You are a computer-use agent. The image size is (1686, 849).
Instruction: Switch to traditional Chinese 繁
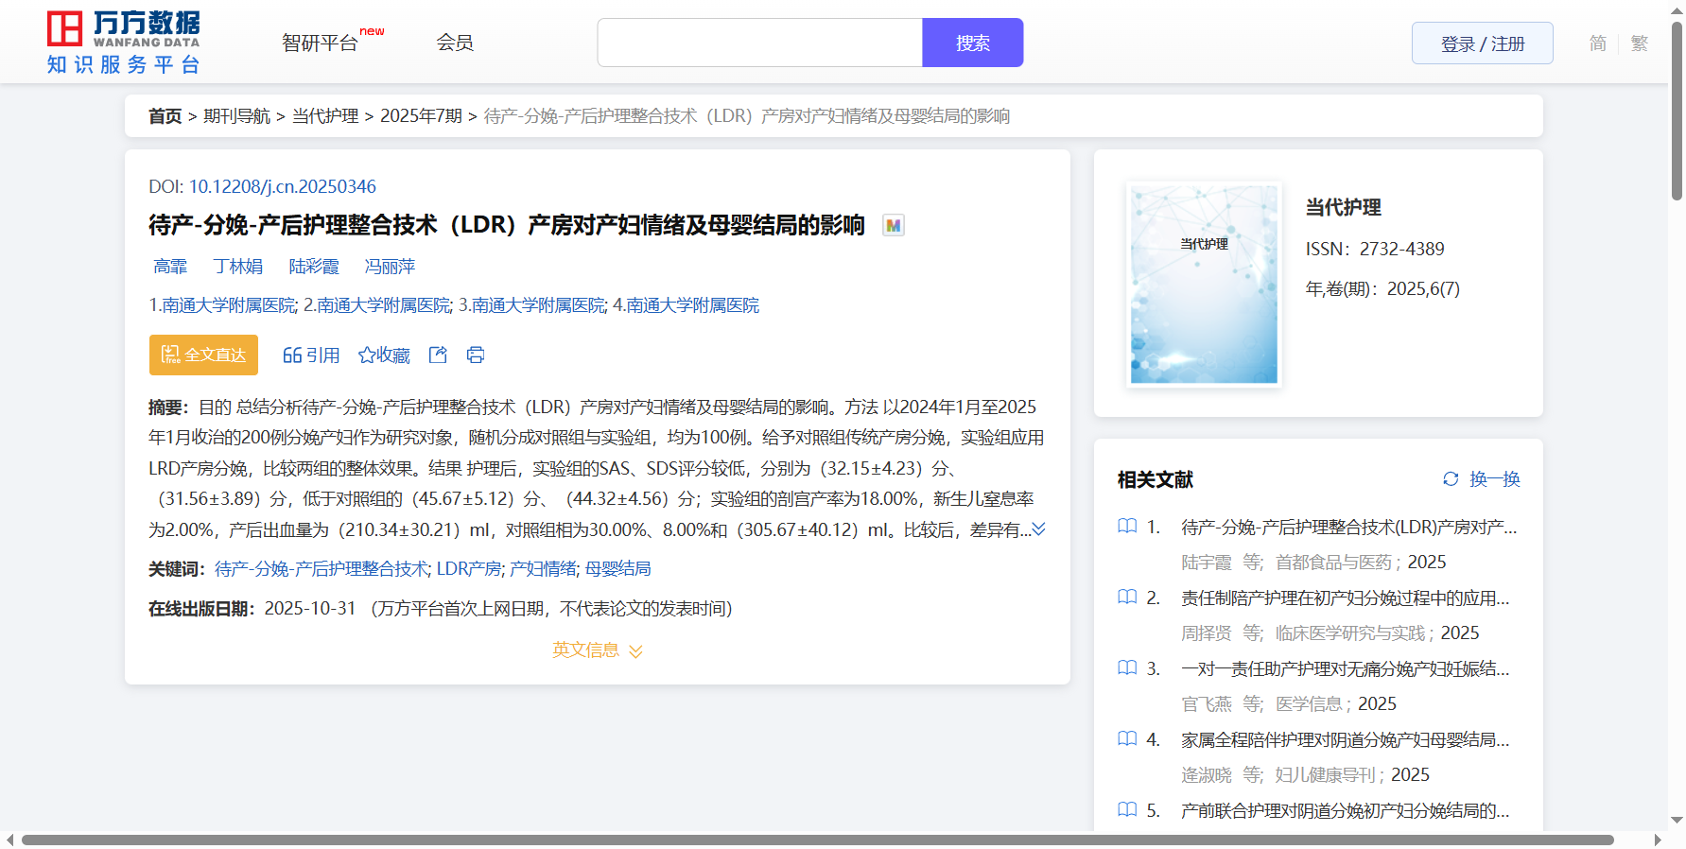(1640, 43)
